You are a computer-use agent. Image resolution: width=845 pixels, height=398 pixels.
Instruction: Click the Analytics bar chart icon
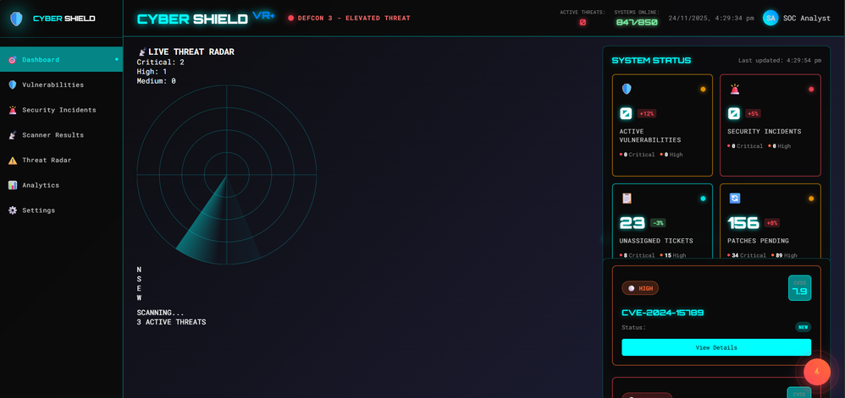tap(13, 185)
